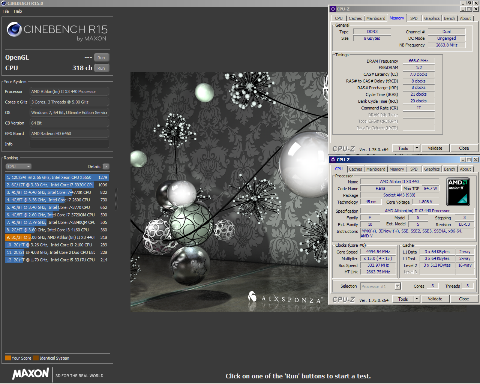
Task: Click Tools button in upper CPU-Z window
Action: coord(403,148)
